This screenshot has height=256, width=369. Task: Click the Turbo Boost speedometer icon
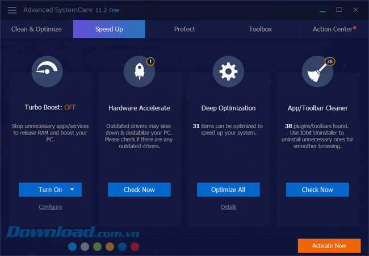tap(47, 72)
